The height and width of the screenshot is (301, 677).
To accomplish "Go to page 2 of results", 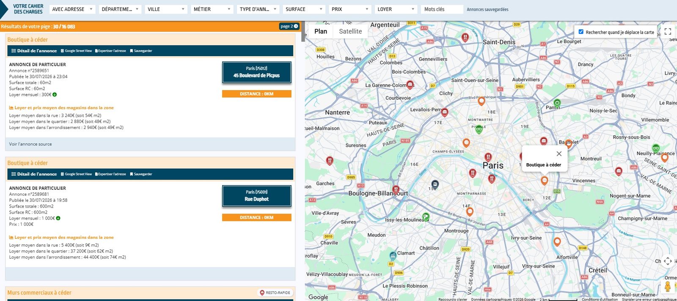I will [289, 26].
